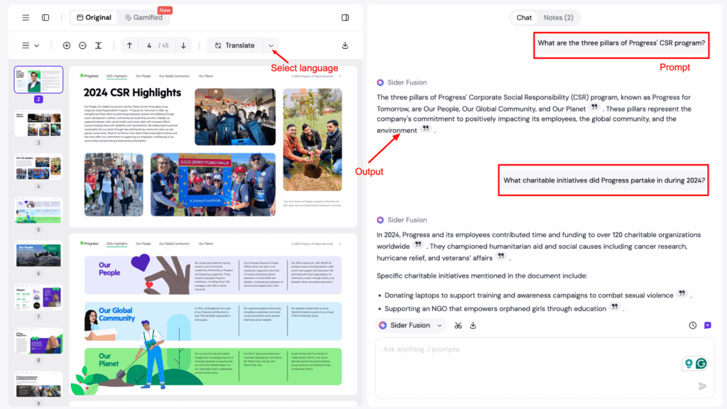Toggle the right split-view panel
Viewport: 727px width, 409px height.
click(345, 17)
